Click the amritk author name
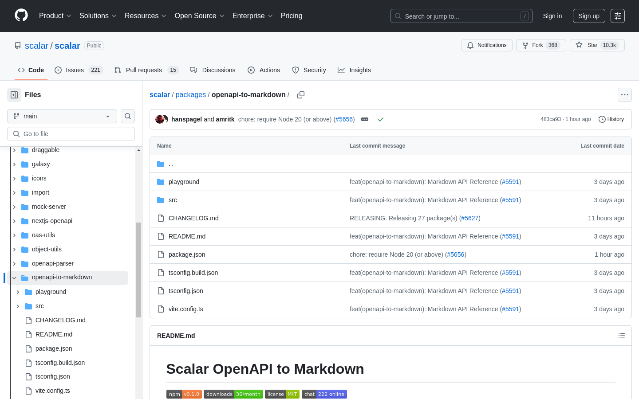The width and height of the screenshot is (639, 399). pos(225,119)
